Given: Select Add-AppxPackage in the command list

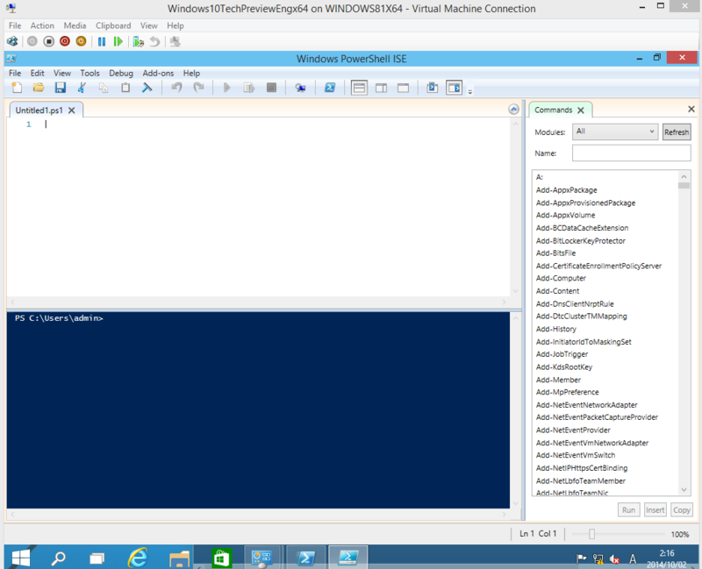Looking at the screenshot, I should [x=566, y=190].
